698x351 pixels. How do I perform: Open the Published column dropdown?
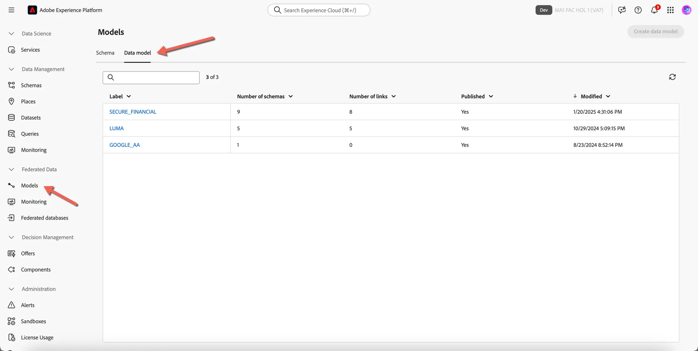coord(491,96)
